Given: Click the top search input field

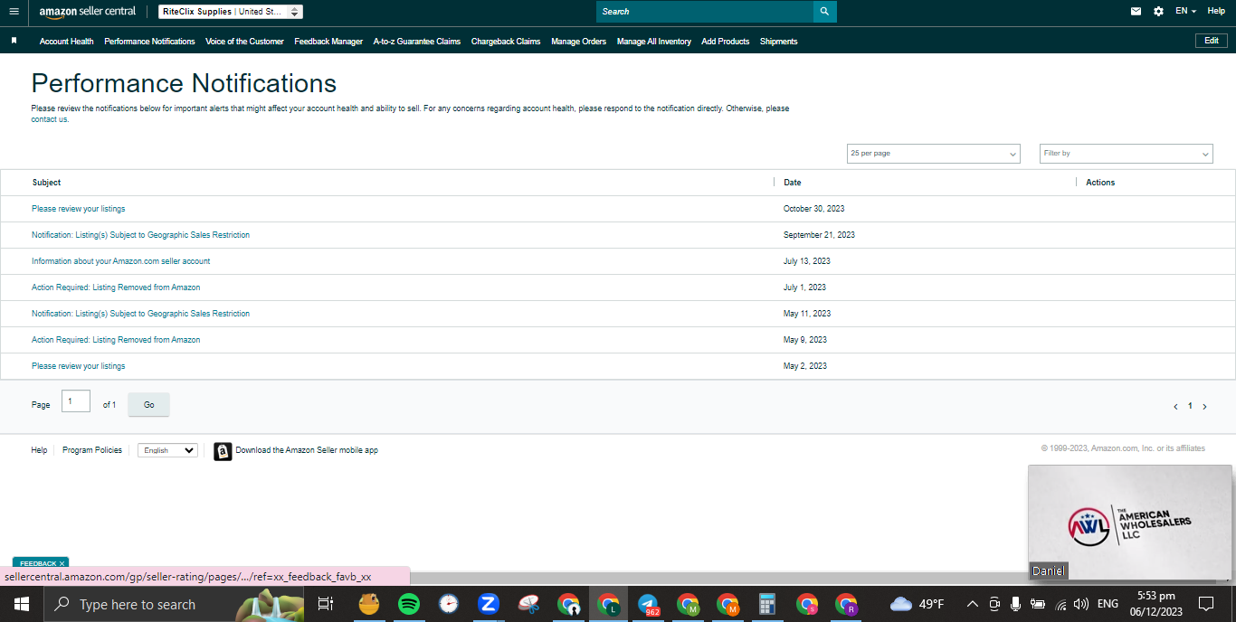Looking at the screenshot, I should tap(704, 12).
